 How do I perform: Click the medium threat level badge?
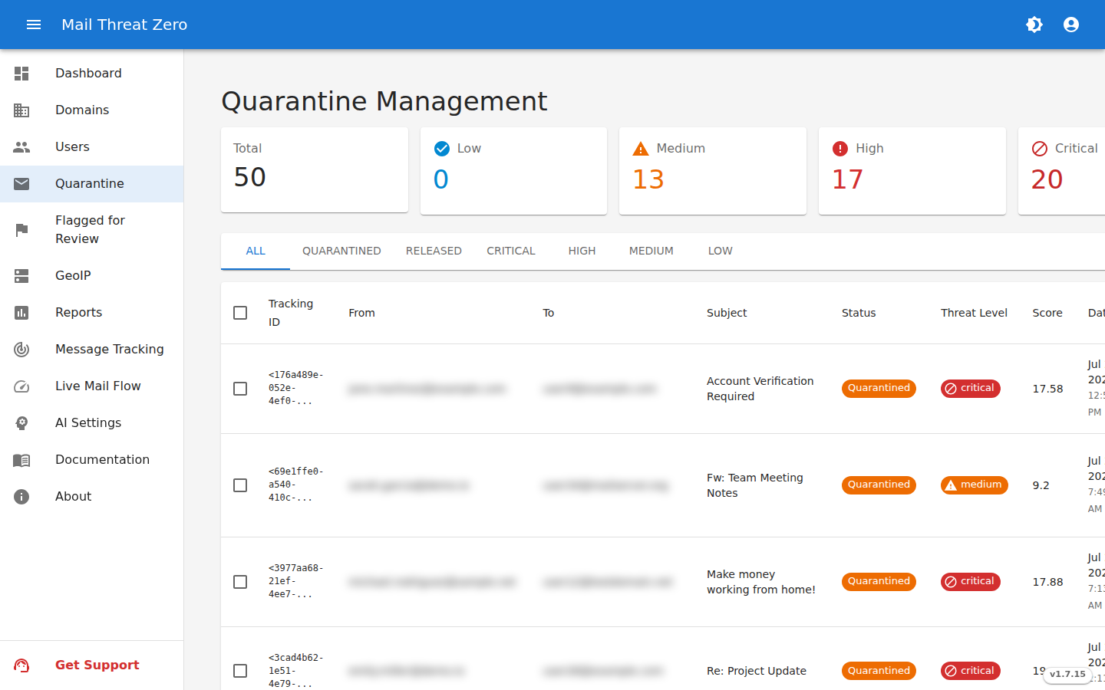[x=975, y=485]
